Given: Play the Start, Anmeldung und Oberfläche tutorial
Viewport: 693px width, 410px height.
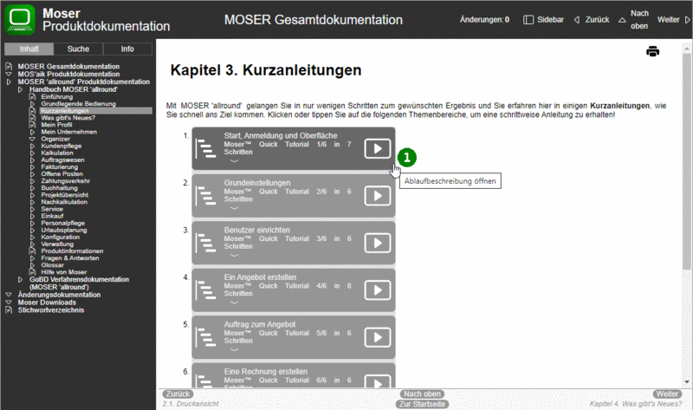Looking at the screenshot, I should point(378,148).
